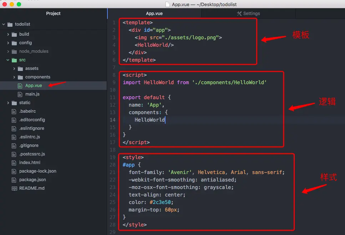
Task: Switch to the Settings tab
Action: 248,14
